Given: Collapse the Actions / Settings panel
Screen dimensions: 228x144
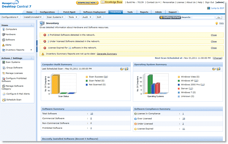Looking at the screenshot, I should tap(32, 58).
